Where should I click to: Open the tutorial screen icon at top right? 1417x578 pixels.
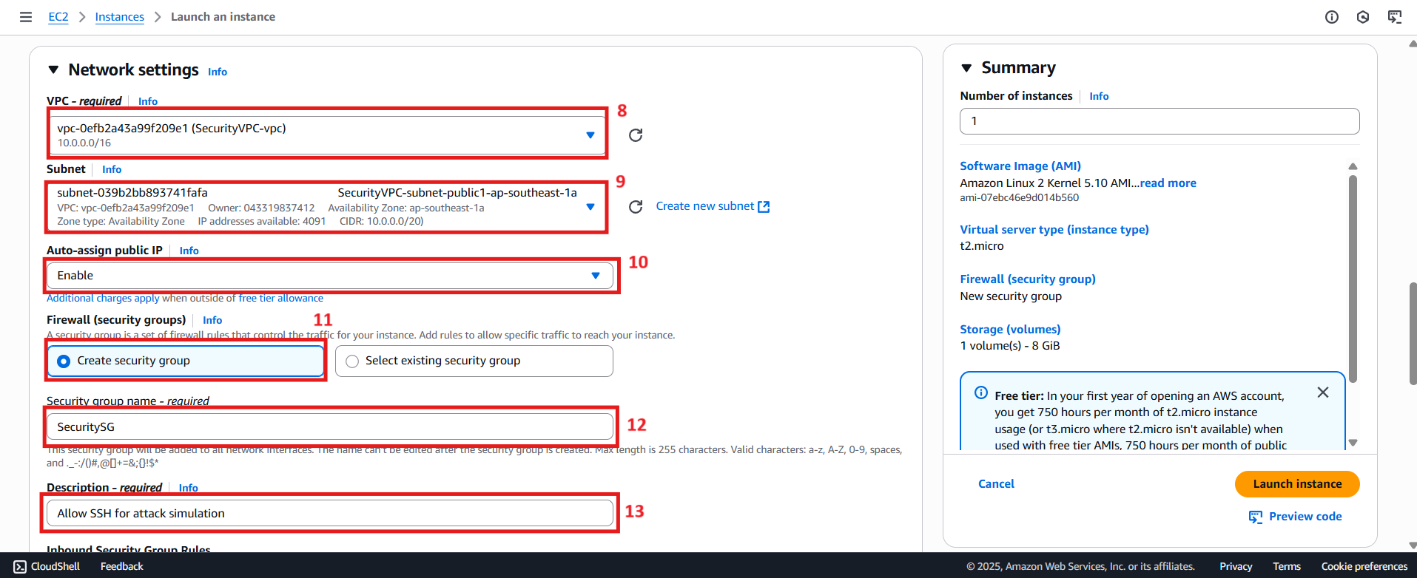point(1395,17)
